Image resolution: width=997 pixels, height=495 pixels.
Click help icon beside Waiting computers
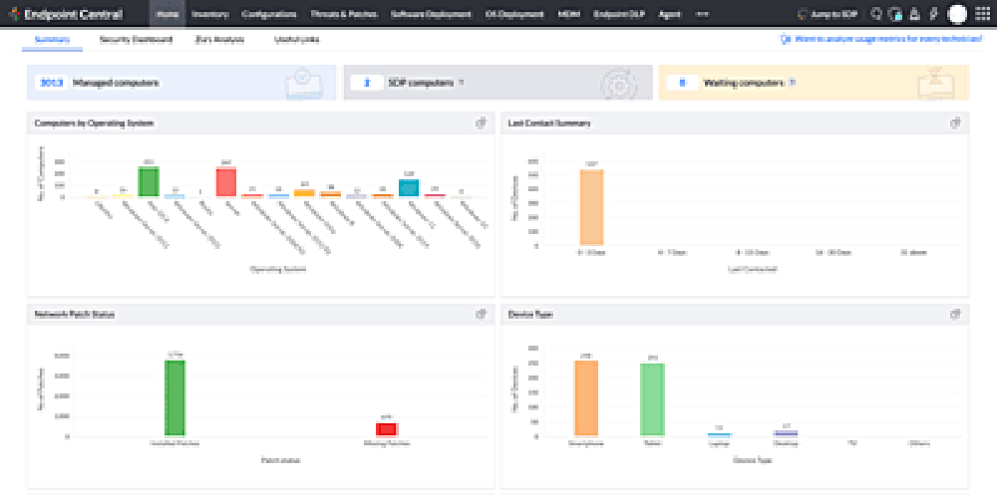792,83
